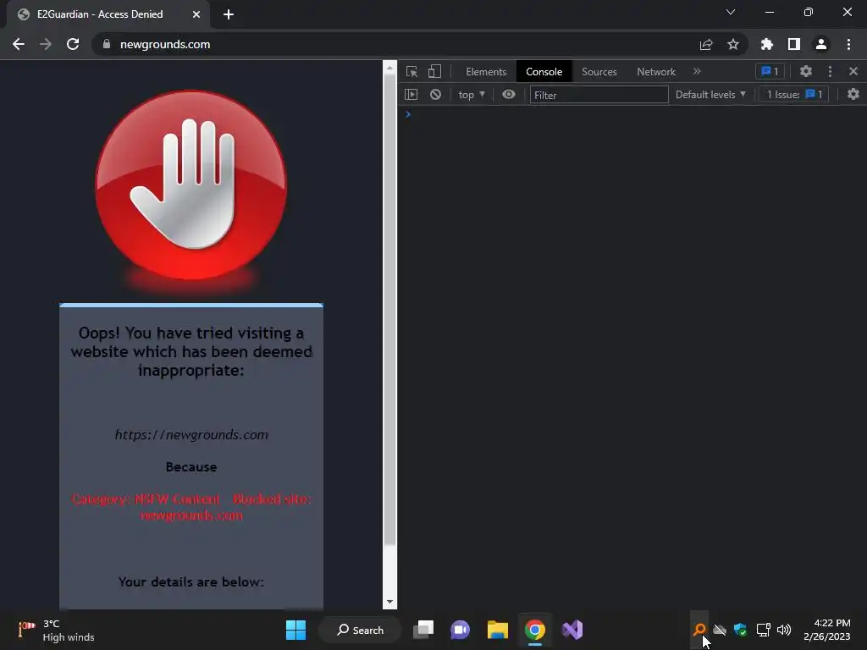Screen dimensions: 867x650
Task: Open the Chrome profile menu
Action: (821, 44)
